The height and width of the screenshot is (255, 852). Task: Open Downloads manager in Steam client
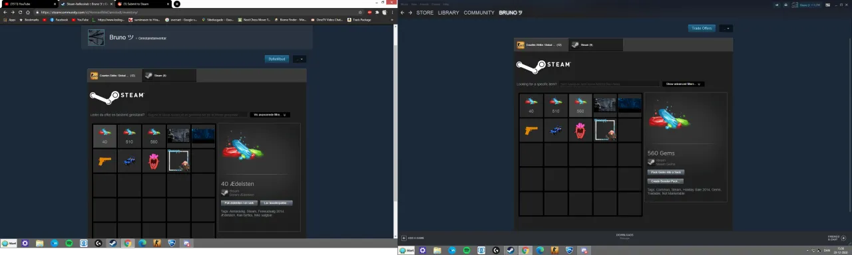[624, 236]
